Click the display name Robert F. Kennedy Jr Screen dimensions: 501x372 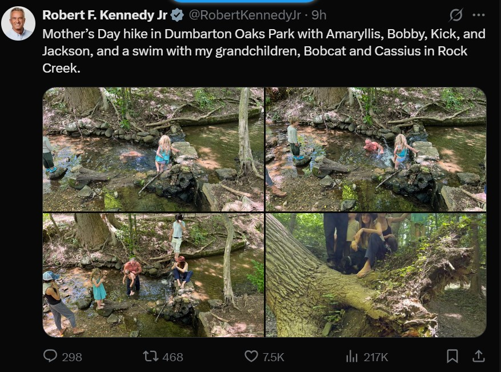pyautogui.click(x=105, y=15)
